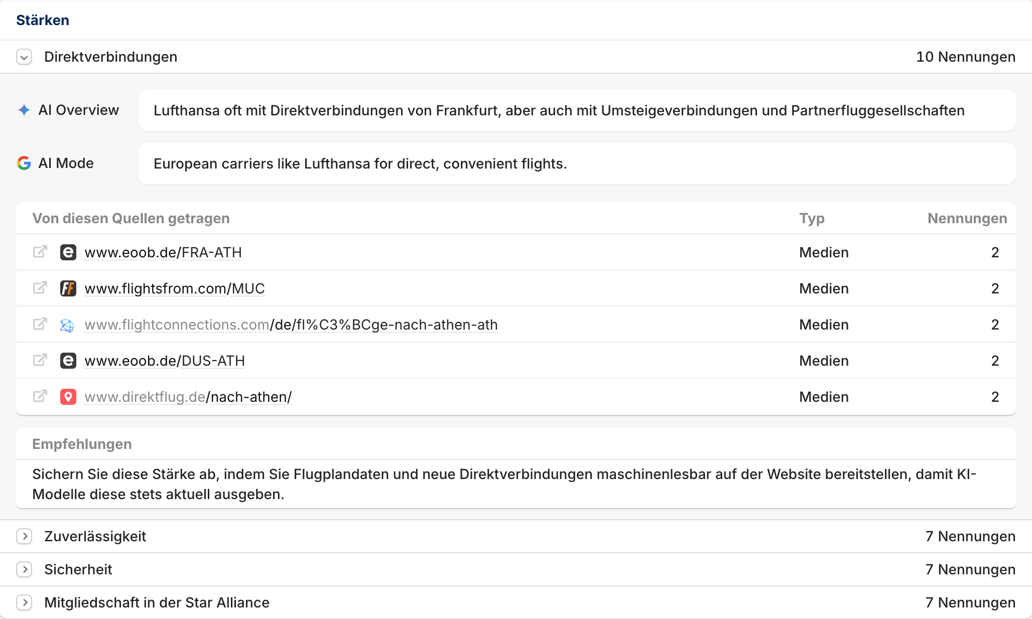Click the Stärken heading

(43, 20)
